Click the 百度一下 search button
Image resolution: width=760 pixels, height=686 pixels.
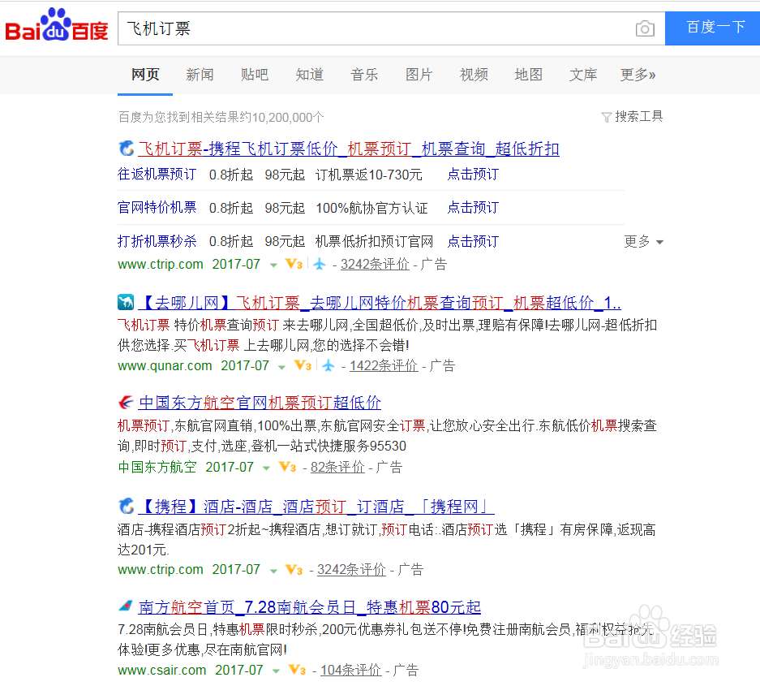[712, 28]
